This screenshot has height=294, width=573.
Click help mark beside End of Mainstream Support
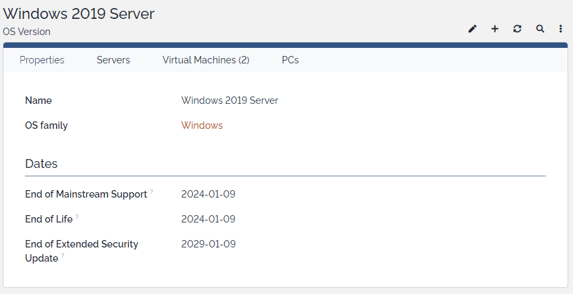151,192
